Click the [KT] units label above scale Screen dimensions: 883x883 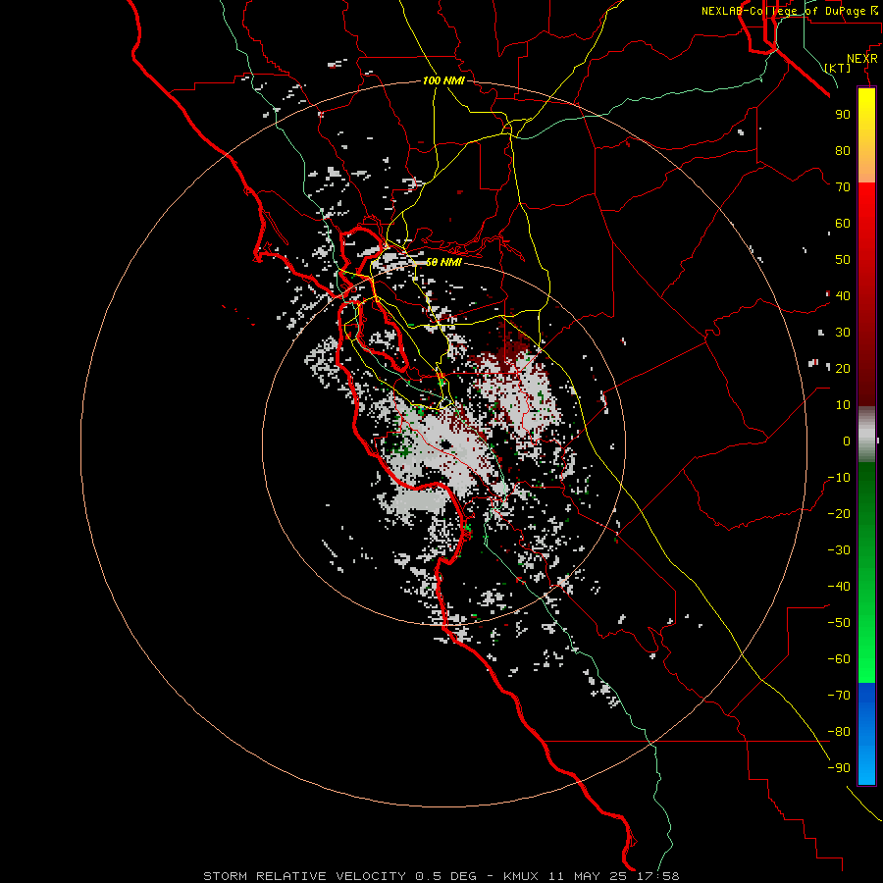click(x=838, y=68)
